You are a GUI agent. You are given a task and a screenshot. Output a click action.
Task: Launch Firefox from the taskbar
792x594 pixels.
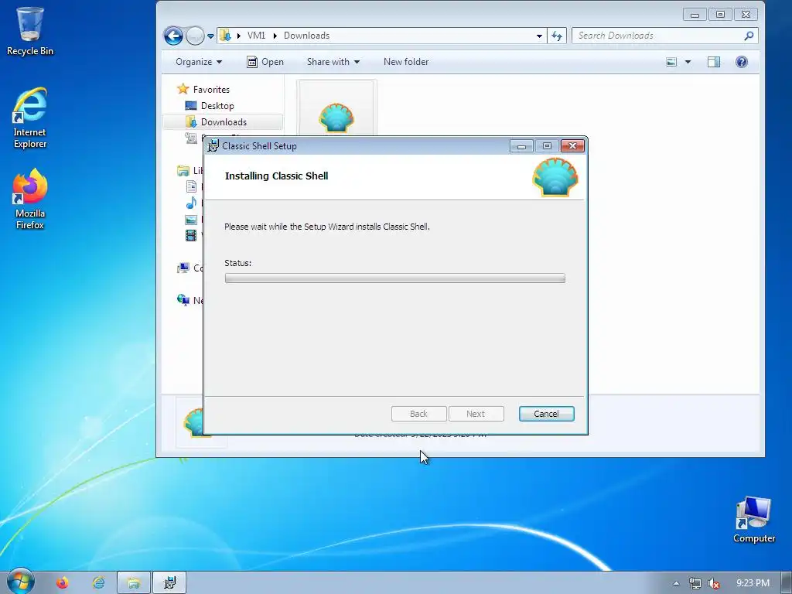[x=63, y=583]
